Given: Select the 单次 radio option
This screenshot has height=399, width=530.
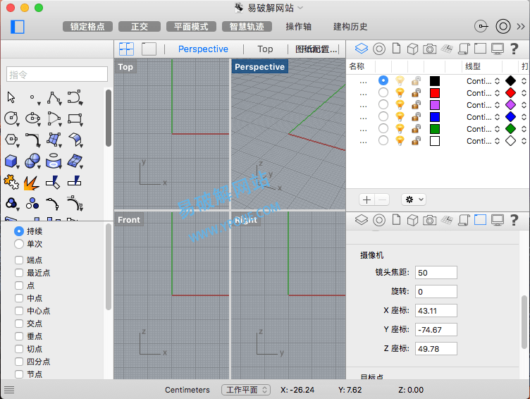Looking at the screenshot, I should (19, 244).
